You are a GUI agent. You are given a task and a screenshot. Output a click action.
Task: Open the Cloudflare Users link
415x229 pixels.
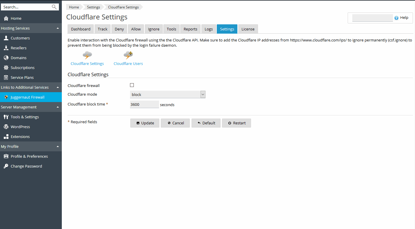128,63
